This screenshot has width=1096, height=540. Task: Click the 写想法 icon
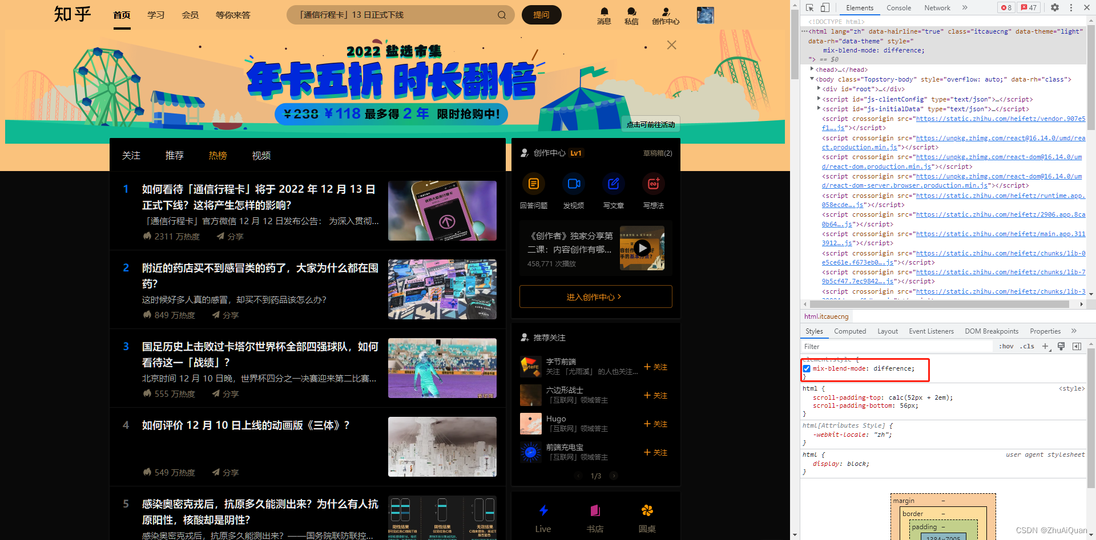pyautogui.click(x=654, y=184)
